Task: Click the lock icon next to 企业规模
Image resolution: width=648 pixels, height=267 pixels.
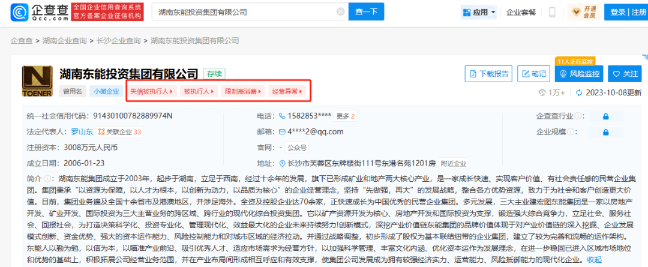Action: pos(605,132)
